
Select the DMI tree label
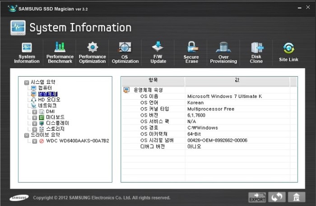(x=51, y=111)
